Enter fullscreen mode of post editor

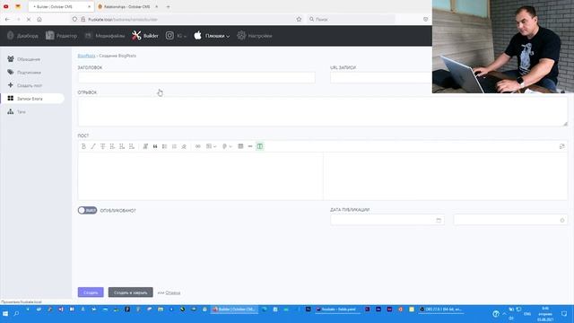tap(562, 146)
